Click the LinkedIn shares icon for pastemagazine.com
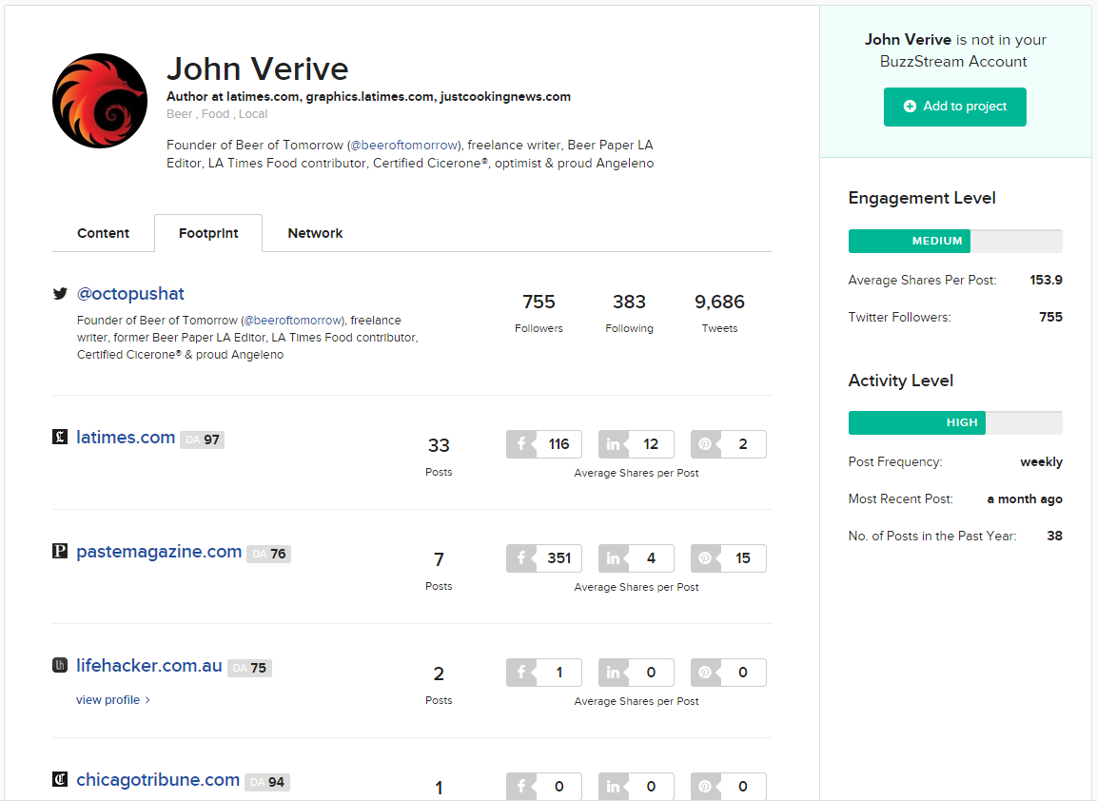 coord(614,557)
